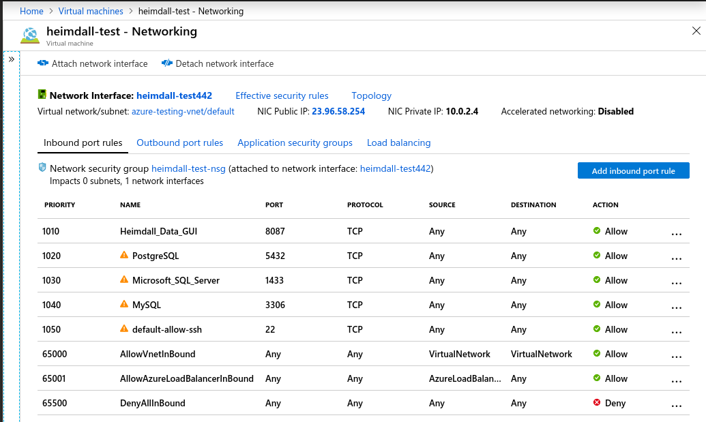Open the azure-testing-vnet/default subnet link

click(x=183, y=111)
